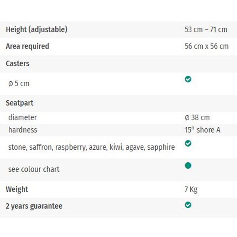Click the 2 years guarantee label
Viewport: 237px width, 237px height.
point(34,206)
